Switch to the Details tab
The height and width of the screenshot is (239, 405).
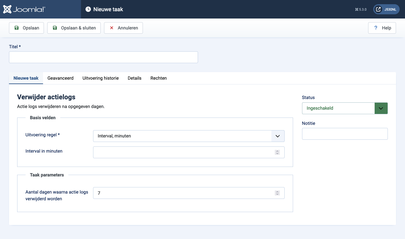coord(134,78)
